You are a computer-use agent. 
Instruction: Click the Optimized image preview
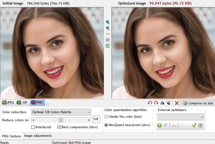163,53
